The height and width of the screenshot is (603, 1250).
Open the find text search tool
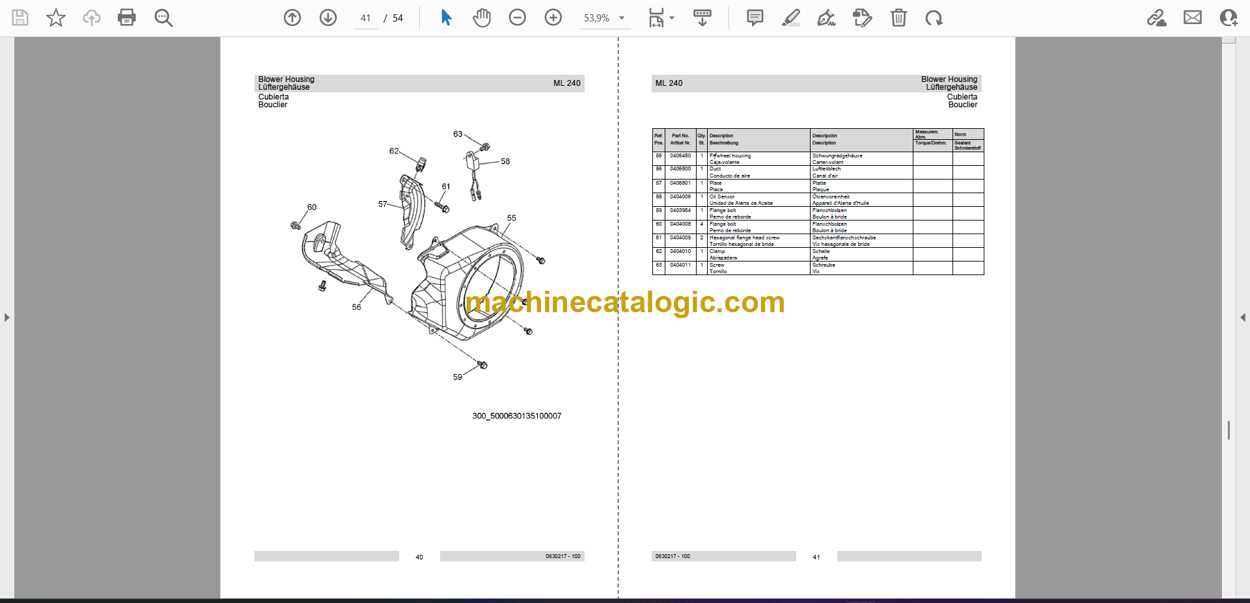[x=163, y=18]
